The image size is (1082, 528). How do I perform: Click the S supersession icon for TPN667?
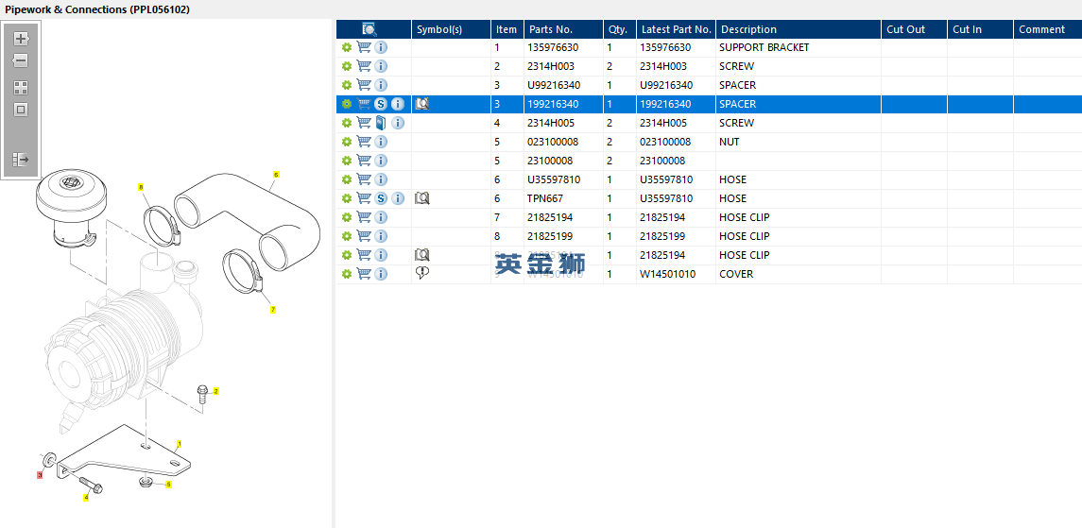pos(381,198)
